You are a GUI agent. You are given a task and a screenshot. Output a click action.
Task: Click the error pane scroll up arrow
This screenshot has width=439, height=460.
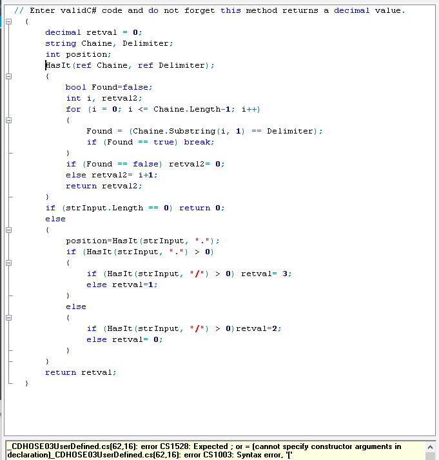(x=430, y=447)
